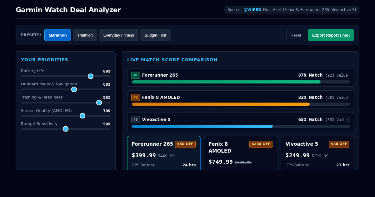
Task: Apply the Budget First preset
Action: pyautogui.click(x=155, y=35)
